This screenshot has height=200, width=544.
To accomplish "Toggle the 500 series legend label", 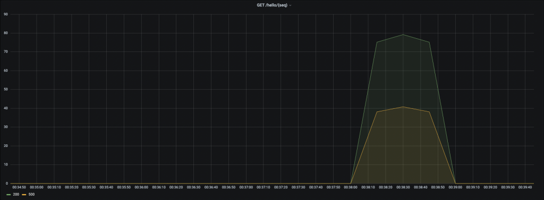I will (x=31, y=195).
